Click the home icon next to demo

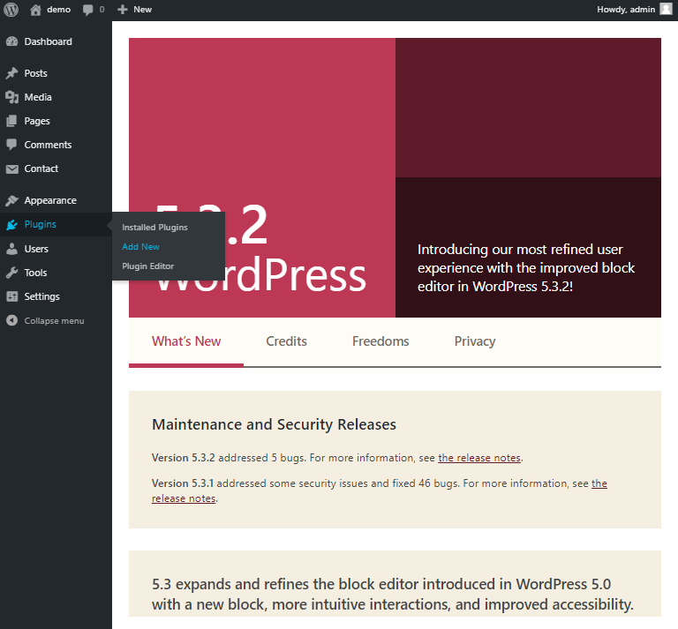pos(35,10)
